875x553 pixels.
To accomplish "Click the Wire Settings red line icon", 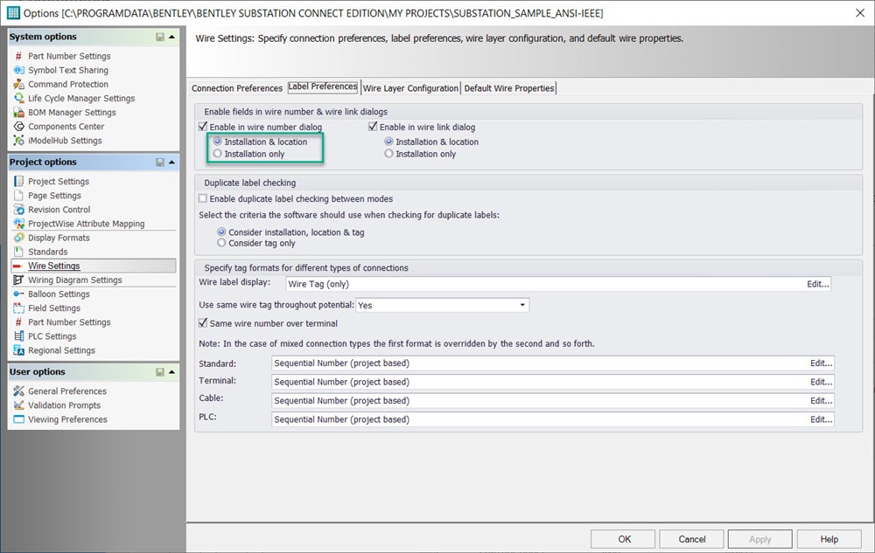I will pyautogui.click(x=18, y=266).
